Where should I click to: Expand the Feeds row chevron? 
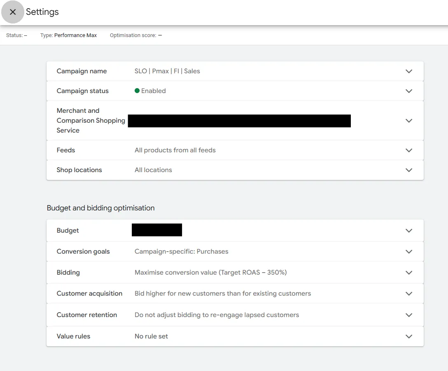[x=408, y=150]
